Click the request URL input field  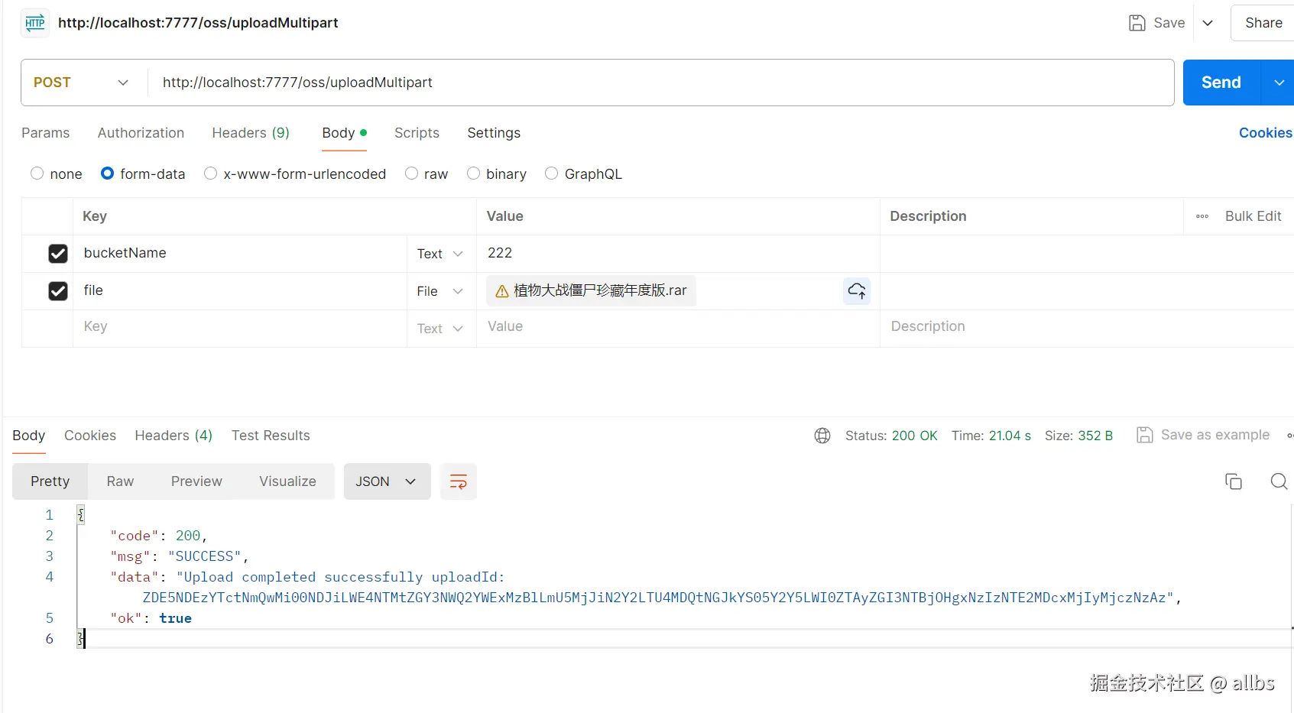tap(661, 83)
